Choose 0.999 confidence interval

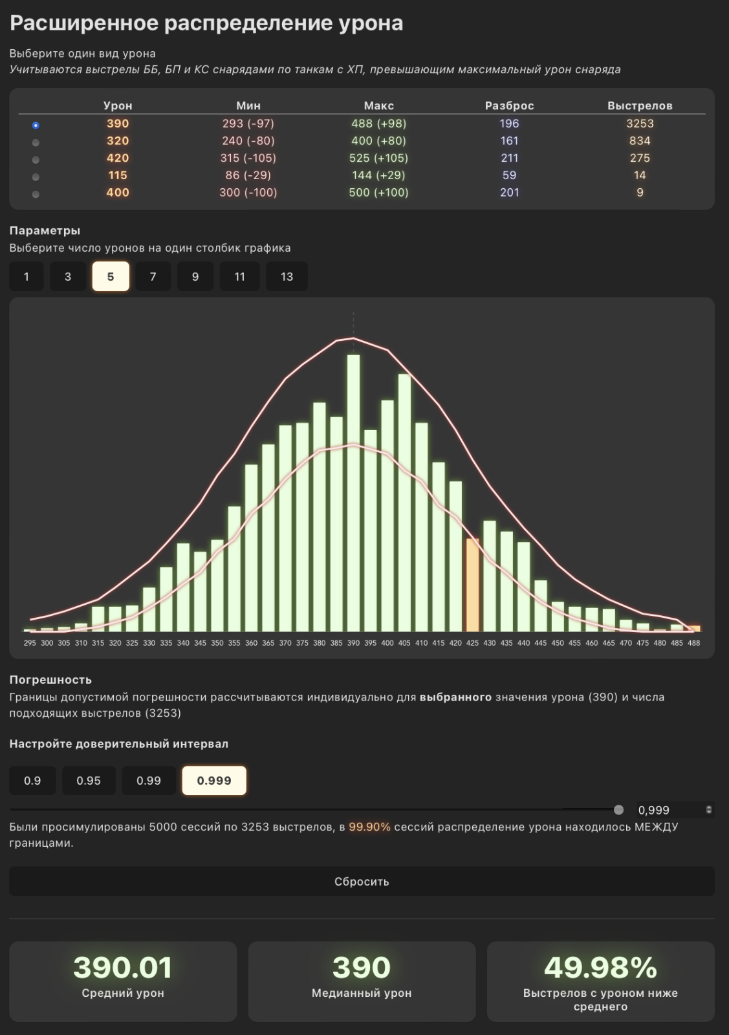click(214, 781)
